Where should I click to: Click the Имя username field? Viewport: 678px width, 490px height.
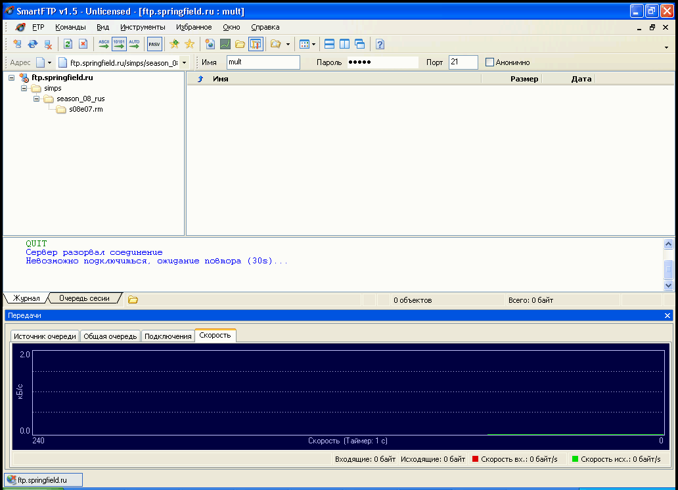[263, 62]
